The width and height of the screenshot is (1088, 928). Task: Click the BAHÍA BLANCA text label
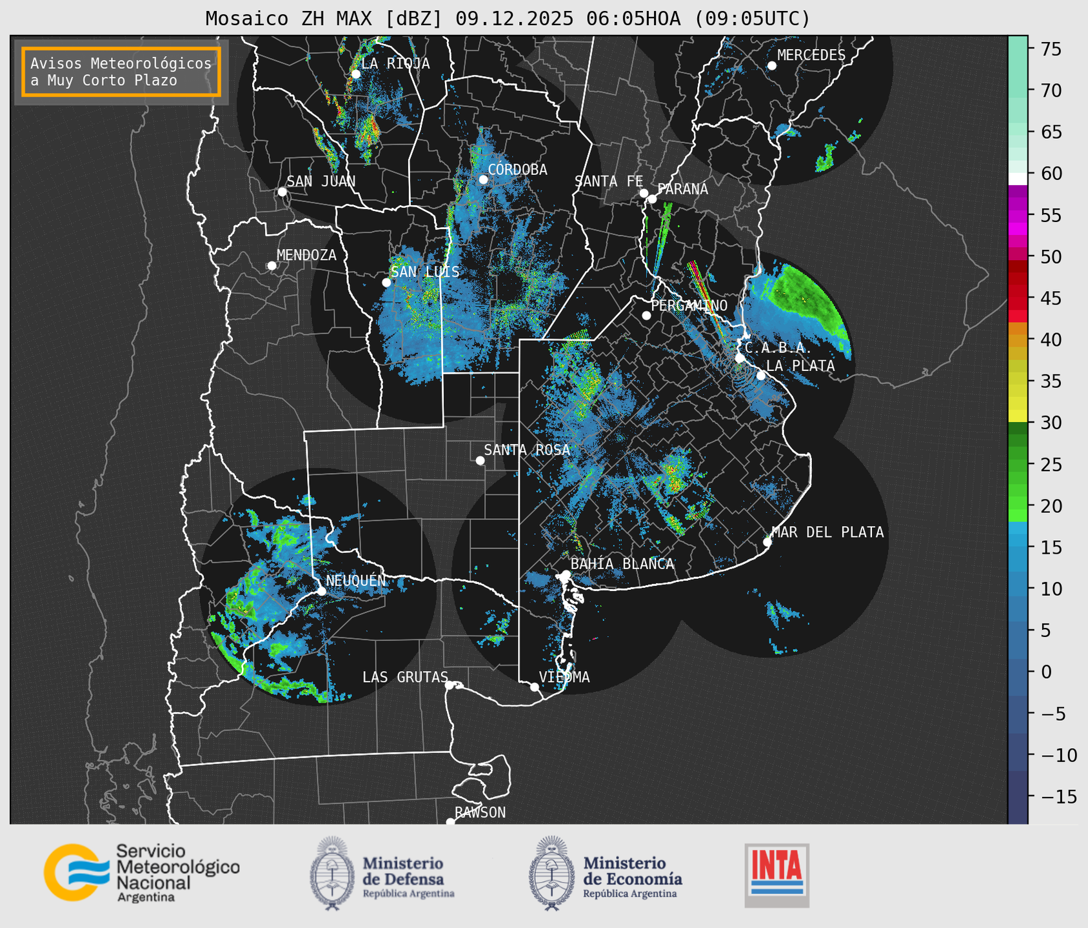[622, 564]
